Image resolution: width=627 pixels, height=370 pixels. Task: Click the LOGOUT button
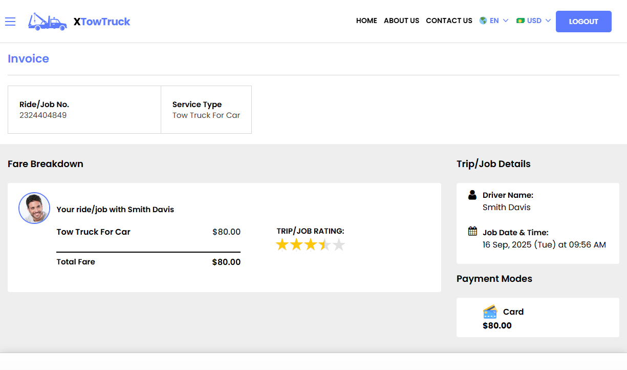pyautogui.click(x=583, y=22)
